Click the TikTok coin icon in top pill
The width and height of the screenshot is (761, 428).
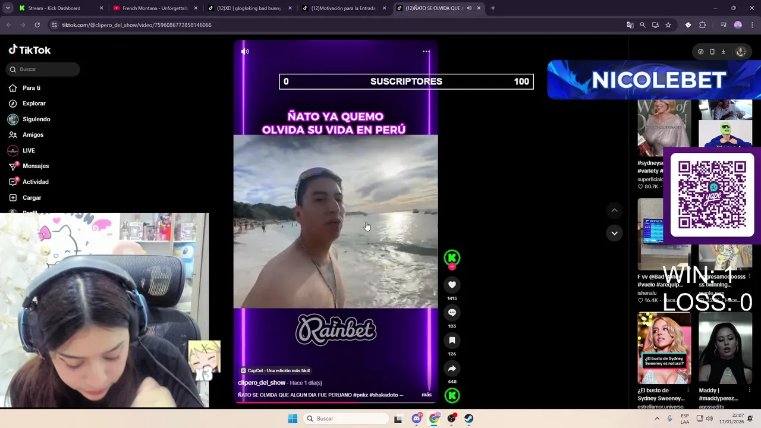701,52
